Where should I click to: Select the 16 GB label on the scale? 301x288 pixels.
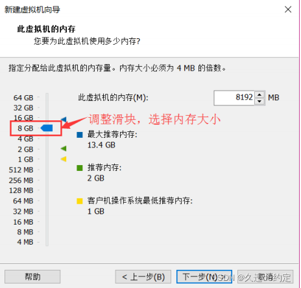tap(23, 118)
